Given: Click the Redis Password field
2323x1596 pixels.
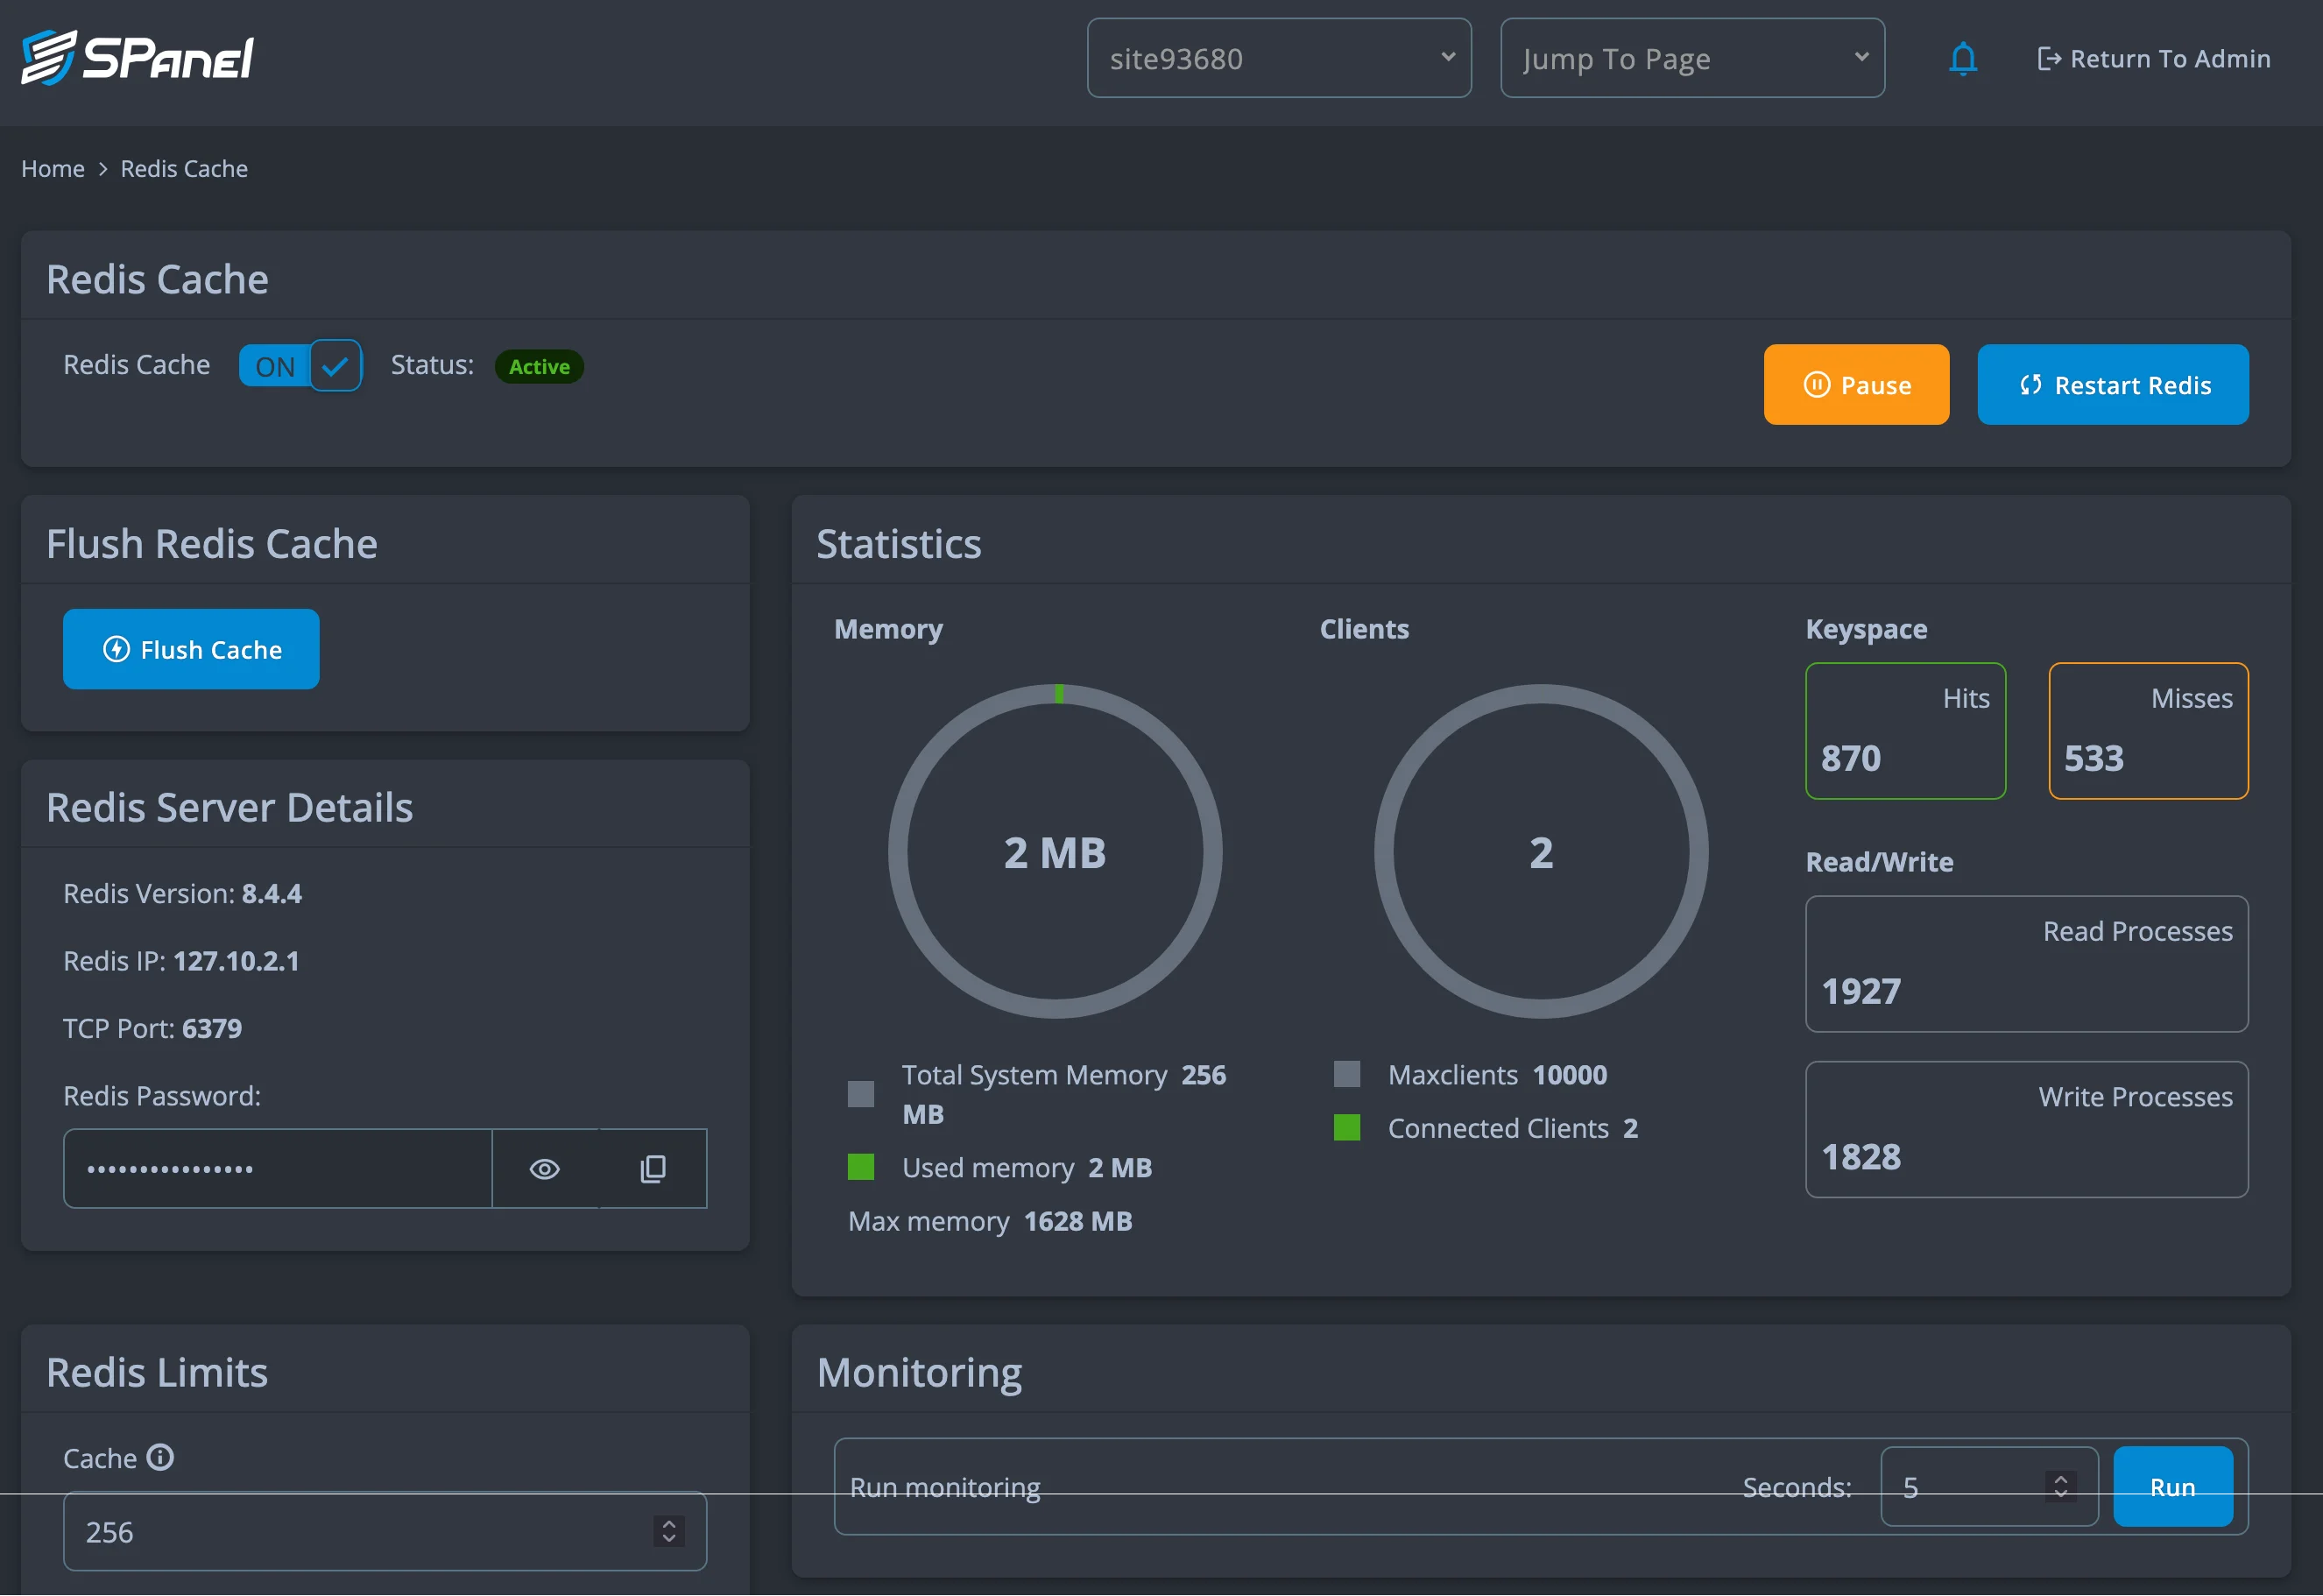Looking at the screenshot, I should tap(278, 1168).
